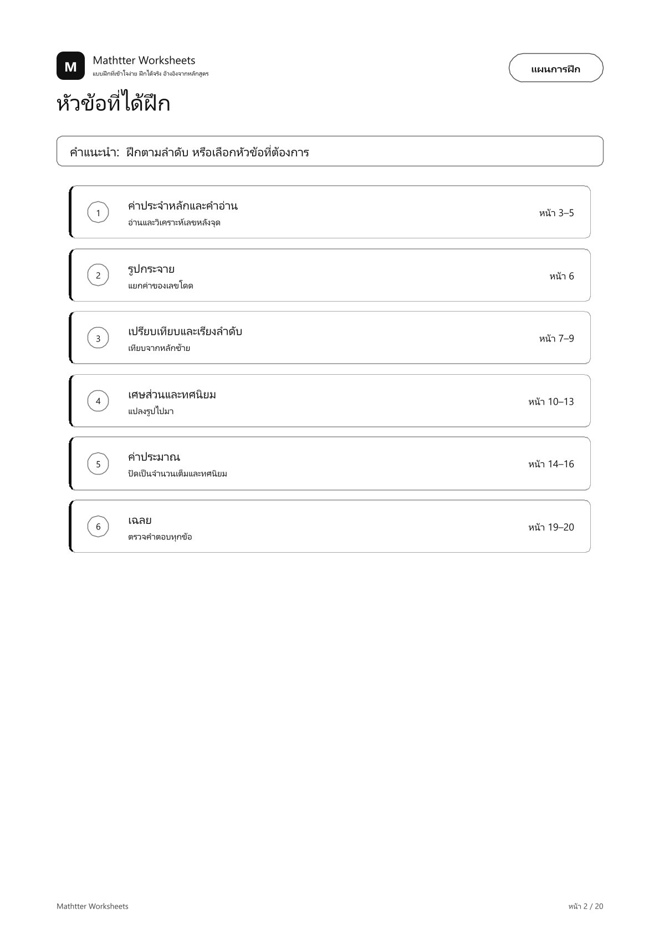Click the black M logo icon

(70, 66)
